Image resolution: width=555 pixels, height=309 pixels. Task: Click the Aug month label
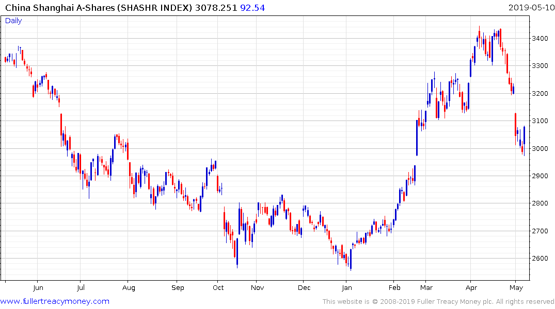pos(129,288)
